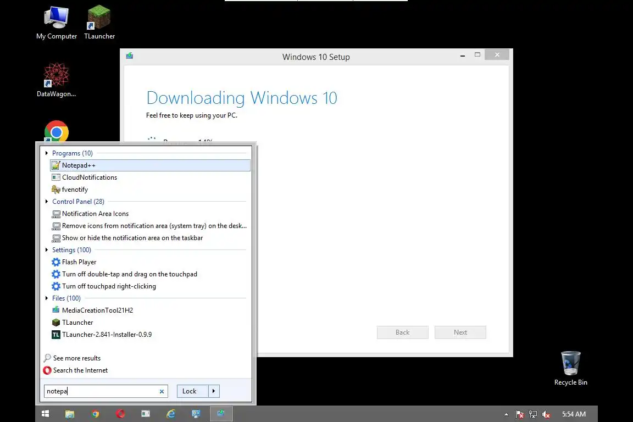Open the taskbar app right of Opera
Viewport: 633px width, 422px height.
pyautogui.click(x=145, y=414)
